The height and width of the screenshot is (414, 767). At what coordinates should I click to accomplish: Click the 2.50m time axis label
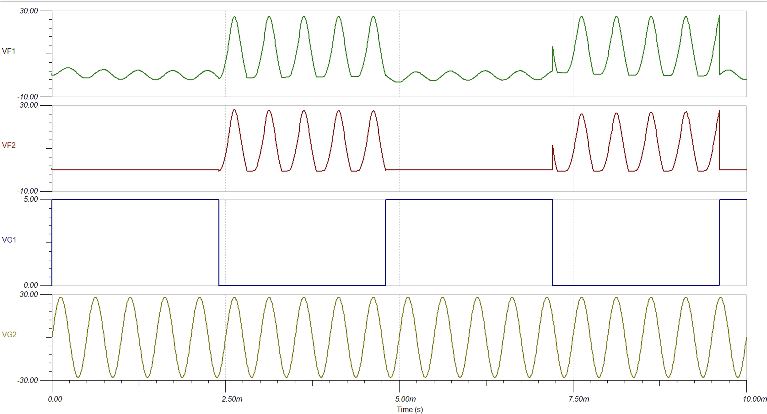(x=232, y=399)
